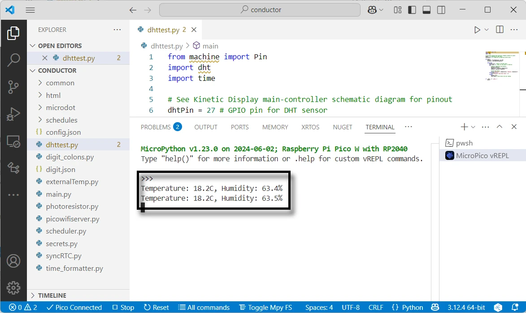Viewport: 526px width, 313px height.
Task: Run the Python file with play icon
Action: tap(477, 30)
